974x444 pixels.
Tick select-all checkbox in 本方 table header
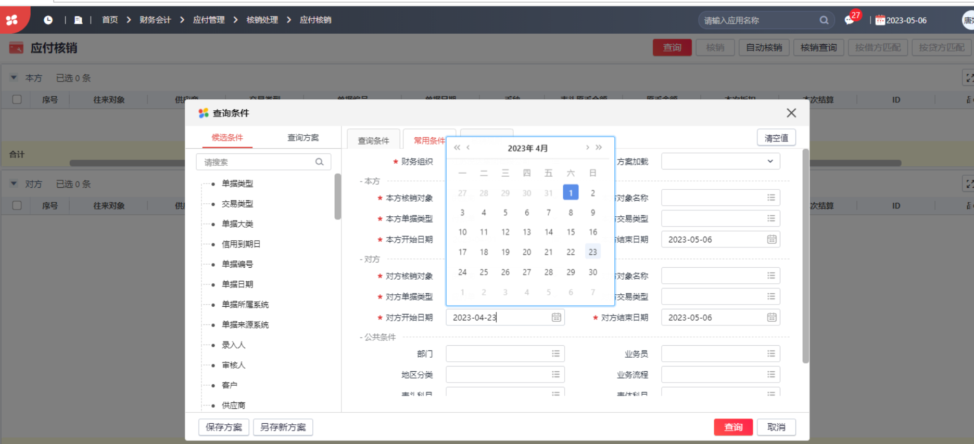[17, 99]
